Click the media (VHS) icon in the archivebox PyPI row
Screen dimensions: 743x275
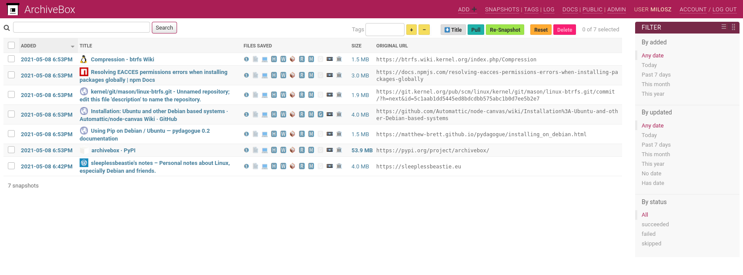(x=330, y=150)
